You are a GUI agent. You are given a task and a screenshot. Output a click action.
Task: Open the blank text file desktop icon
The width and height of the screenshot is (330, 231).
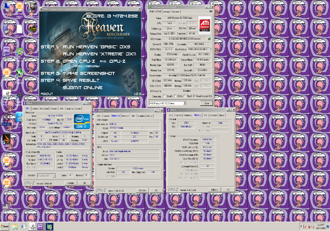(19, 30)
